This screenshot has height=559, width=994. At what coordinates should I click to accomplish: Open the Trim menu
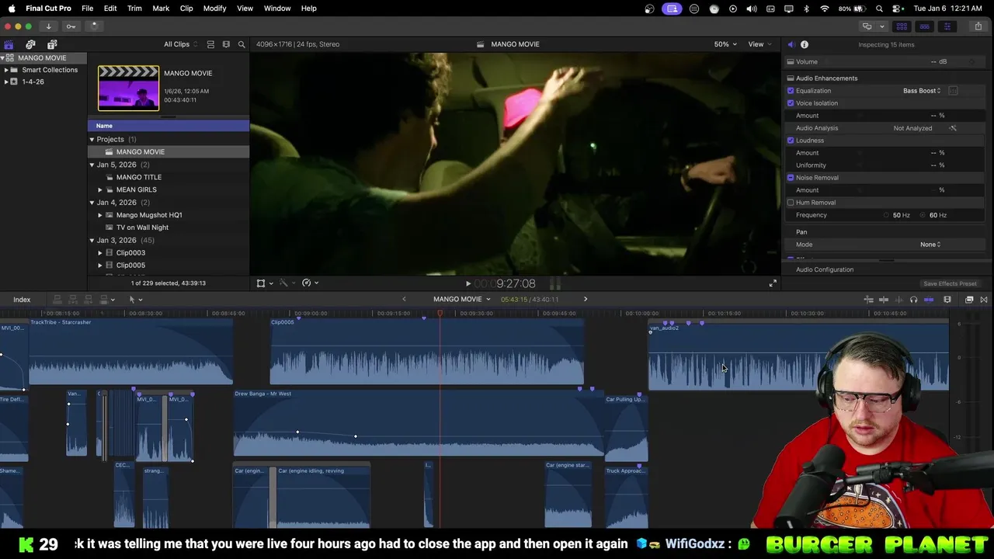[x=134, y=9]
